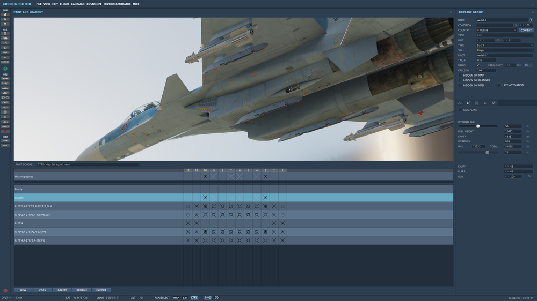Select the R-73*4 payload row
This screenshot has height=301, width=537.
234,223
